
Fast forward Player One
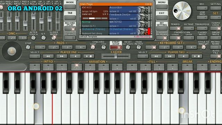coord(62,56)
